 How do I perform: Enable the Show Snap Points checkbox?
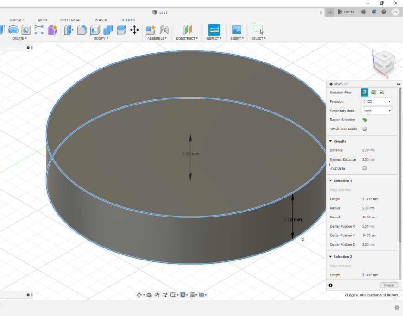(x=365, y=129)
